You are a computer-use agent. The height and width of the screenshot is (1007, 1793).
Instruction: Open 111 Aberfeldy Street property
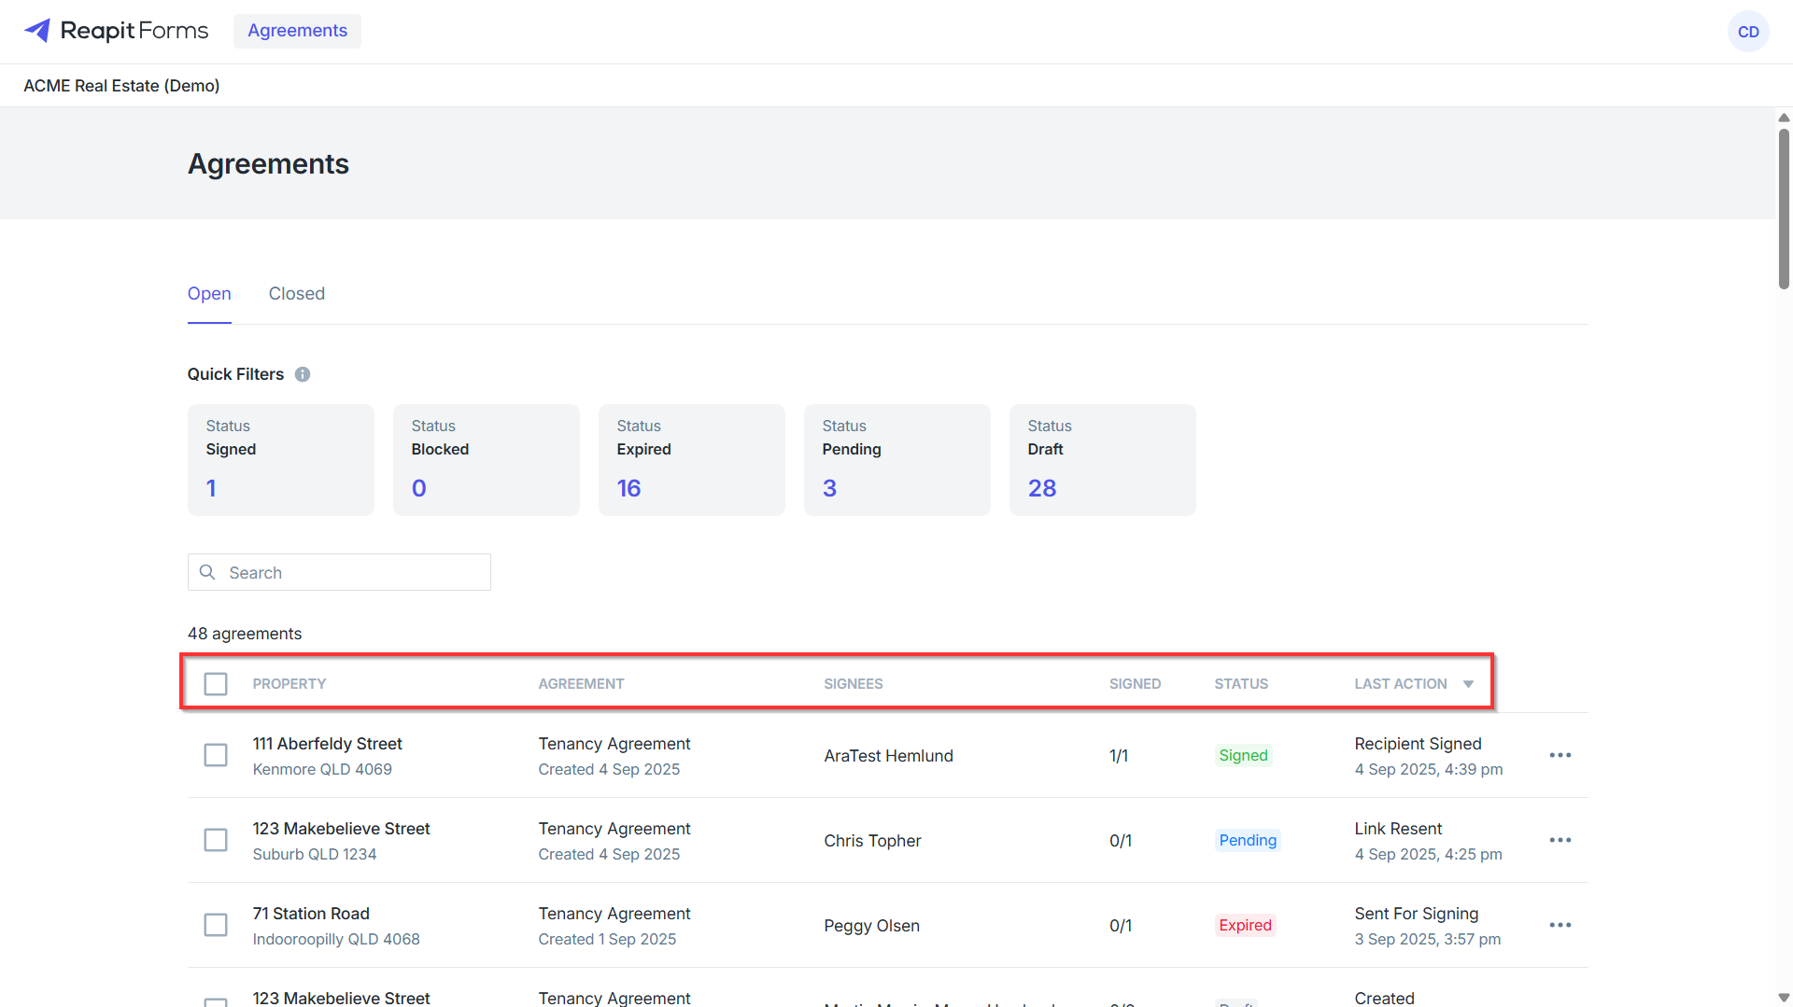pyautogui.click(x=327, y=744)
